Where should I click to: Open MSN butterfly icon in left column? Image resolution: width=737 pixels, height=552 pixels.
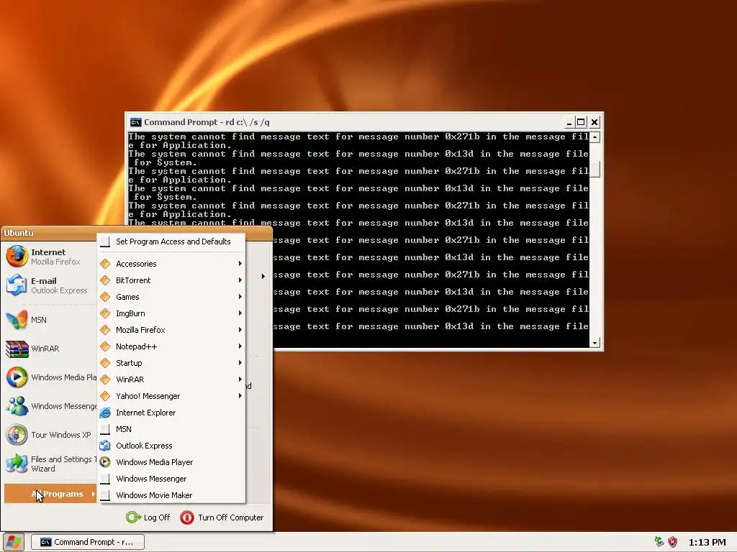pyautogui.click(x=17, y=320)
